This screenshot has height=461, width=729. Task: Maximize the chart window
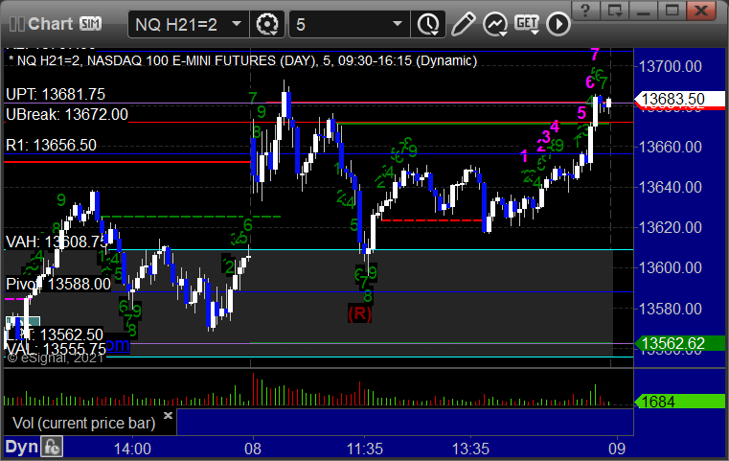(672, 10)
